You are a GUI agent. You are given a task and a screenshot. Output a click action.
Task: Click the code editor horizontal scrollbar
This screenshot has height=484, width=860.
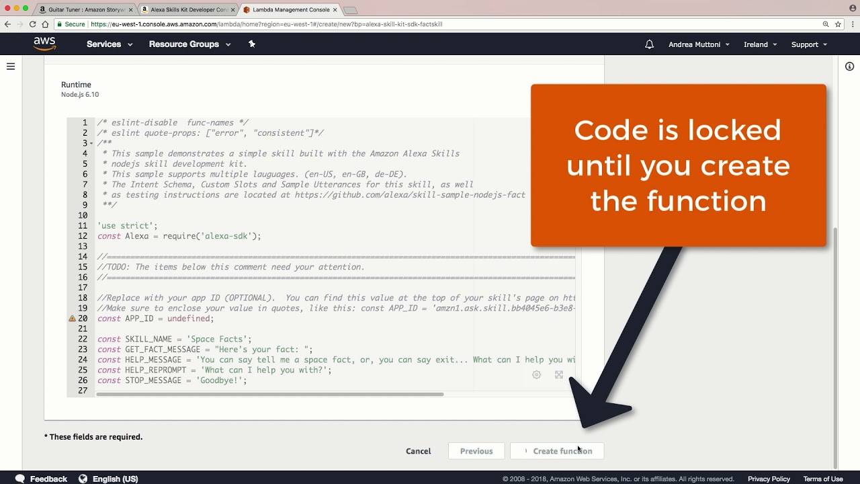(269, 394)
